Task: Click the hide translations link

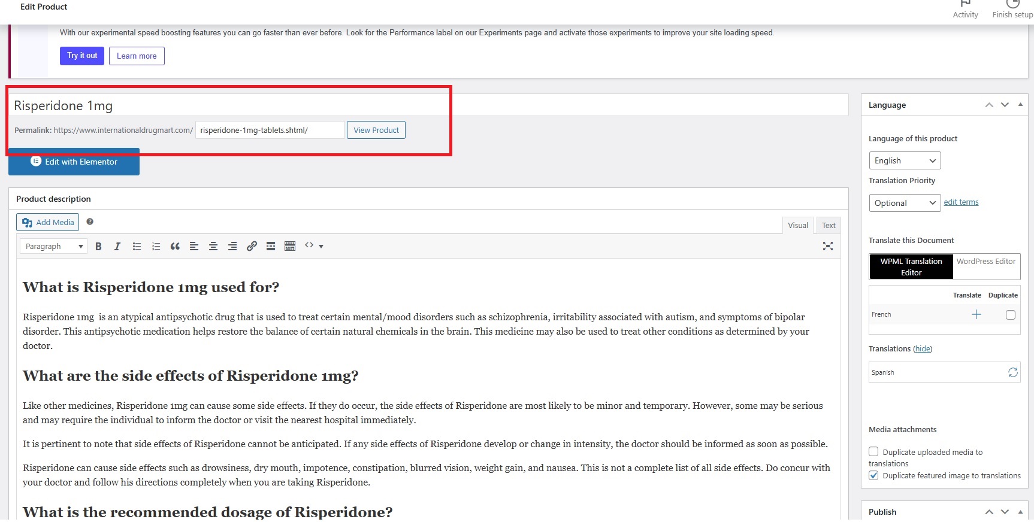Action: click(923, 348)
